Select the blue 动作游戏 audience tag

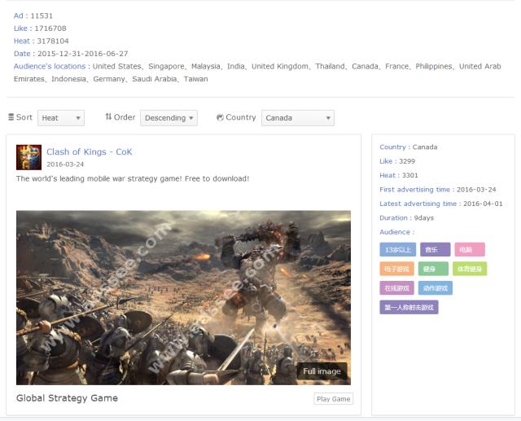pyautogui.click(x=436, y=288)
